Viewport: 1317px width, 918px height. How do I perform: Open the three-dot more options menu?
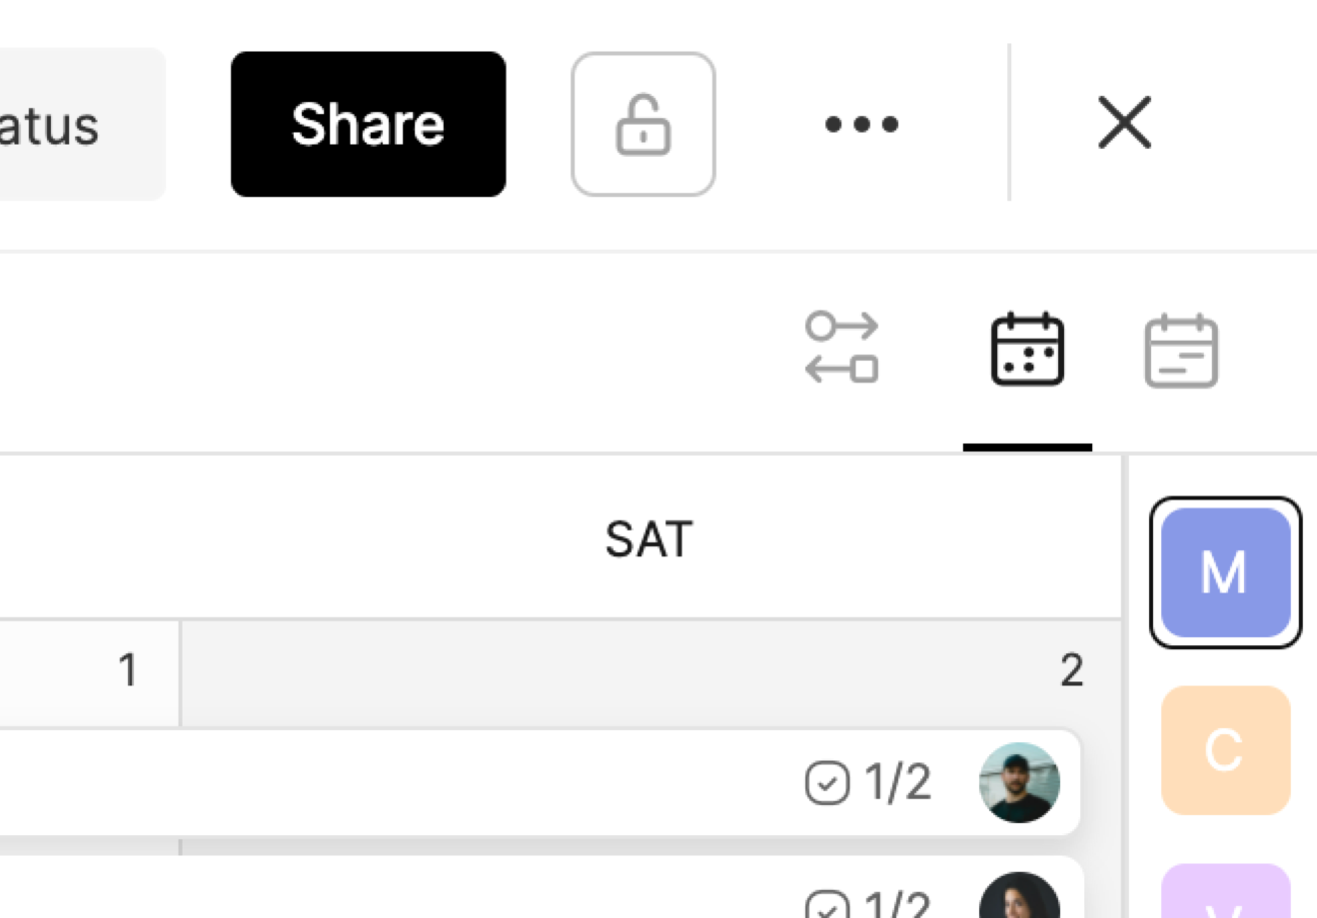861,124
